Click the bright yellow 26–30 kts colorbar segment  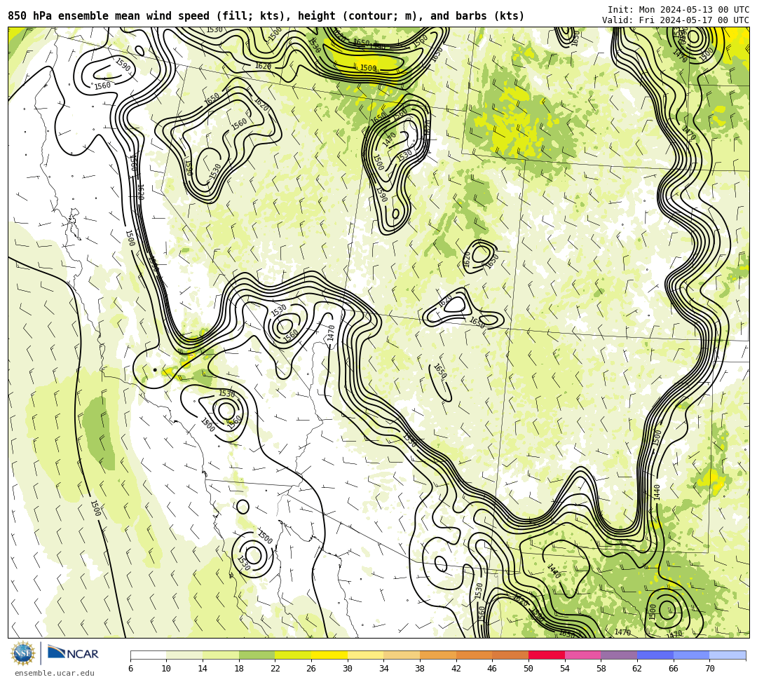click(329, 655)
